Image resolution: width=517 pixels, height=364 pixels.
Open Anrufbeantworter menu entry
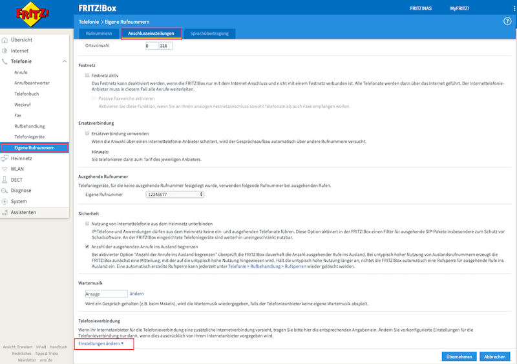coord(32,83)
